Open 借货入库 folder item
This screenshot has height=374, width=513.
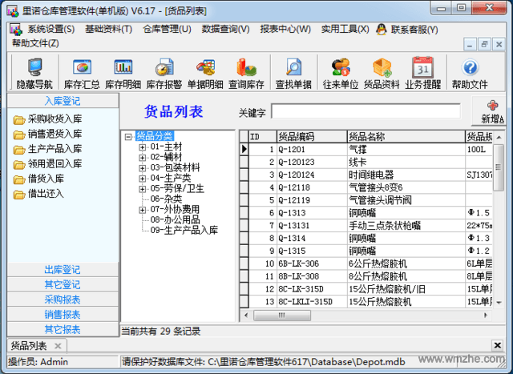point(38,179)
